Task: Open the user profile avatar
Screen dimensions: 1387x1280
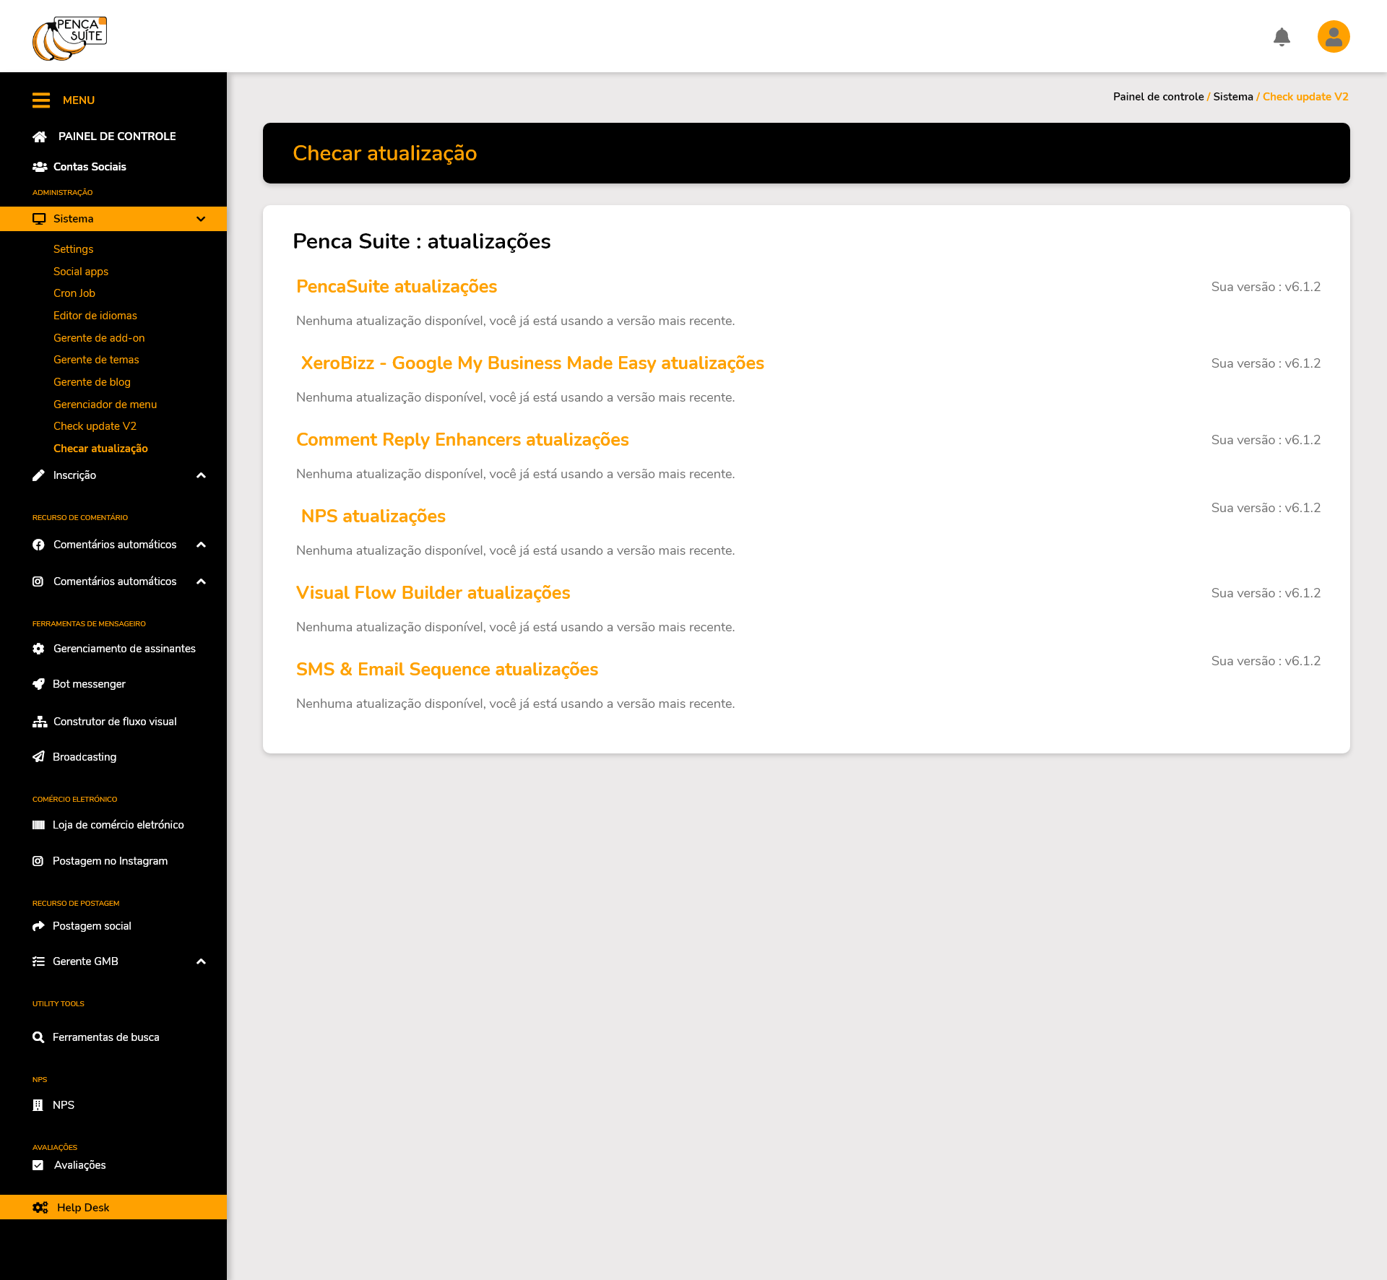Action: pyautogui.click(x=1334, y=37)
